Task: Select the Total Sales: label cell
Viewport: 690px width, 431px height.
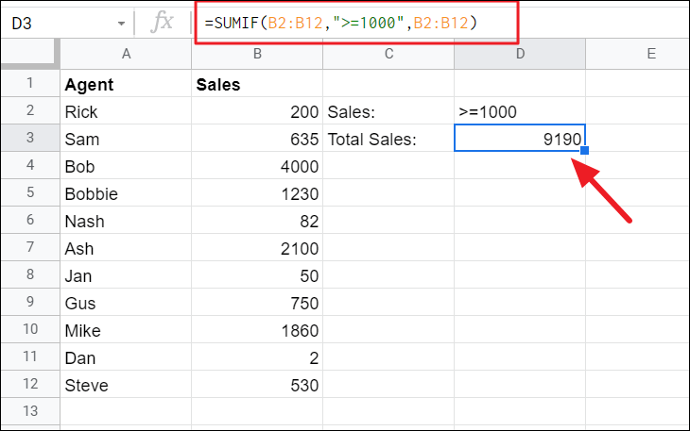Action: pos(388,139)
